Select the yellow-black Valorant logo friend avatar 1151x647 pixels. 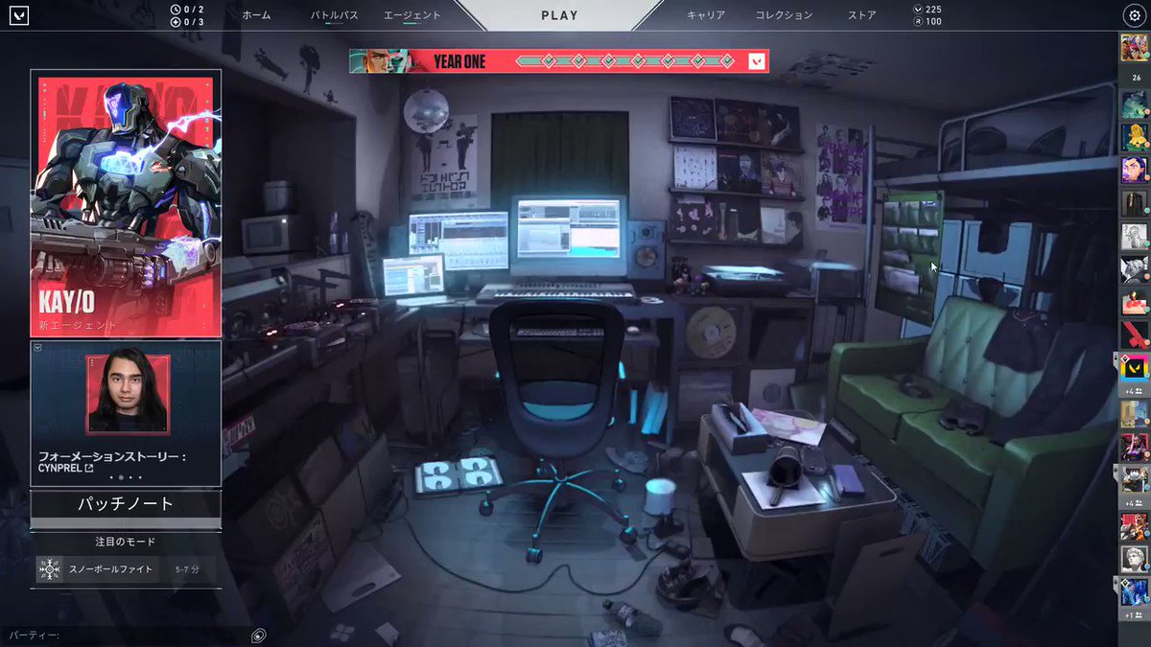coord(1134,368)
